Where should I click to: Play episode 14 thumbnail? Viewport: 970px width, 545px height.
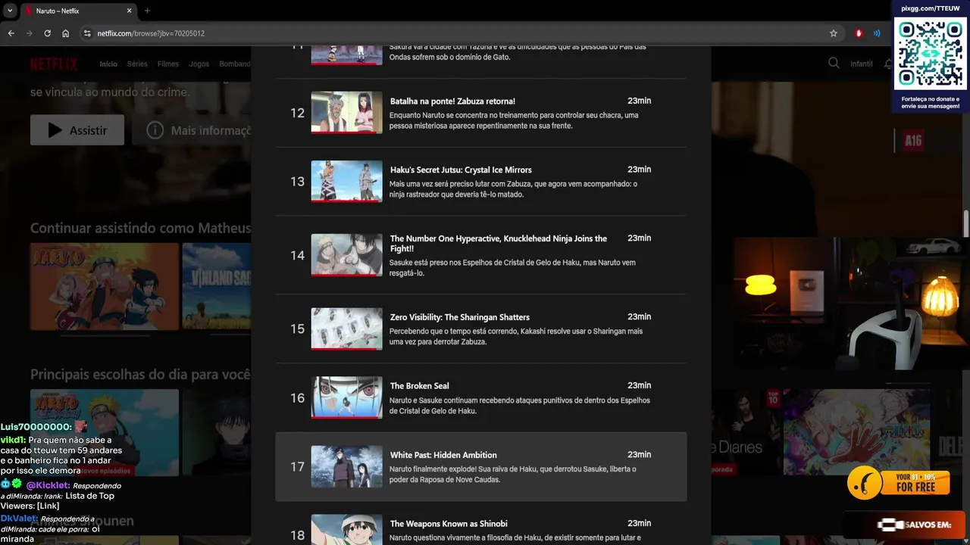pyautogui.click(x=346, y=255)
